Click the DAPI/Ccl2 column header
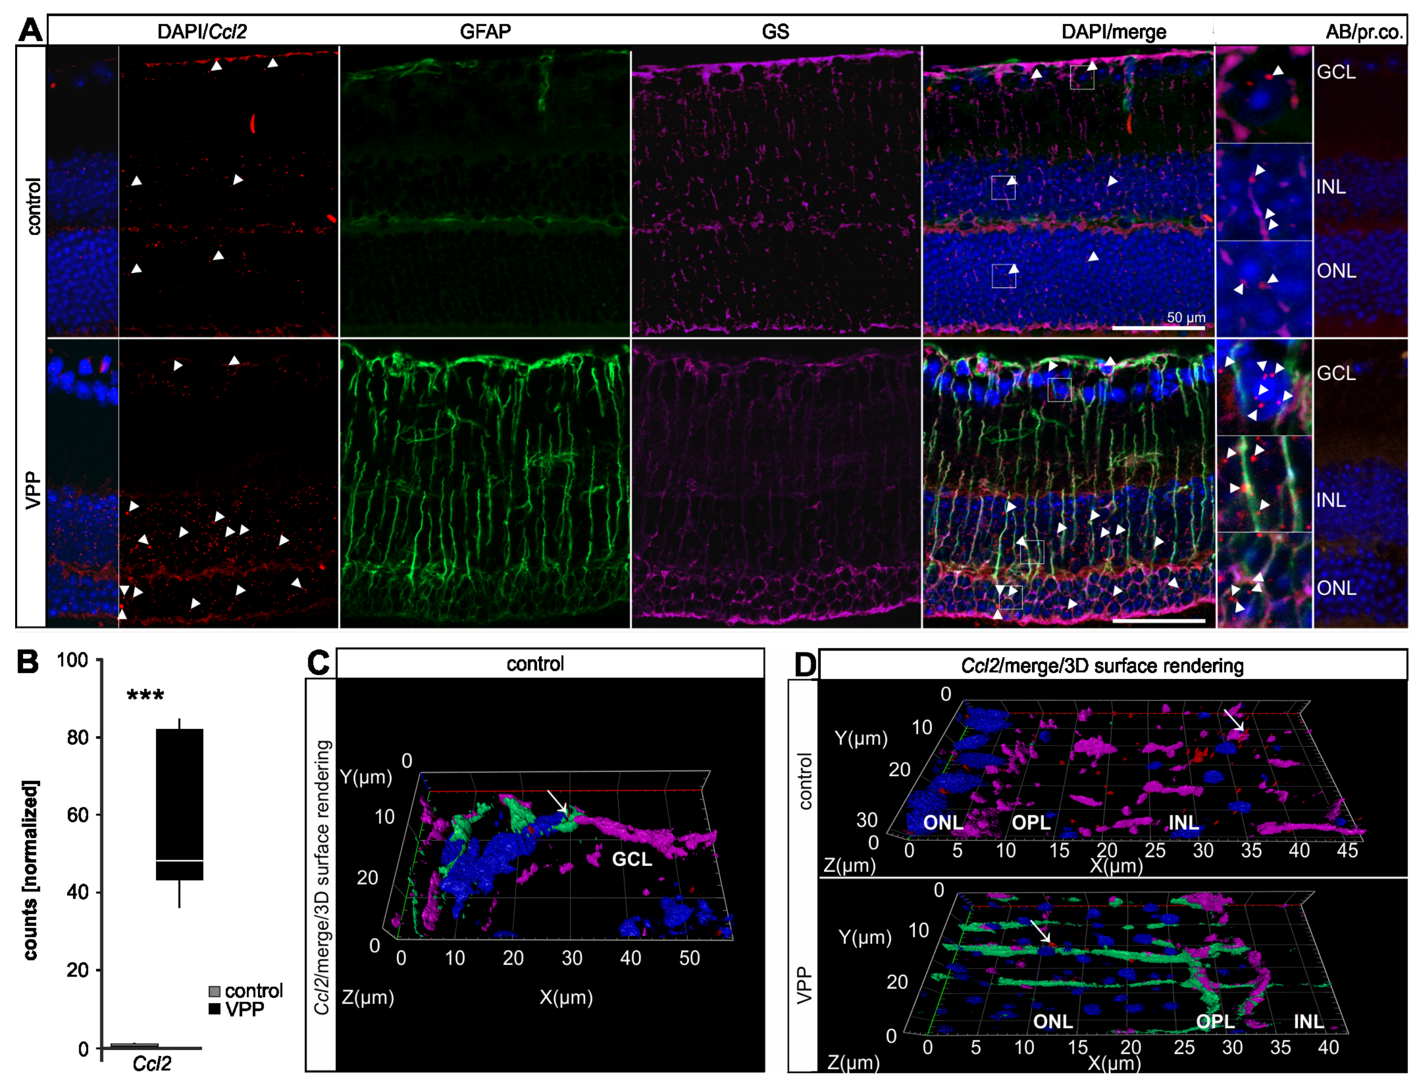The width and height of the screenshot is (1424, 1086). coord(202,32)
